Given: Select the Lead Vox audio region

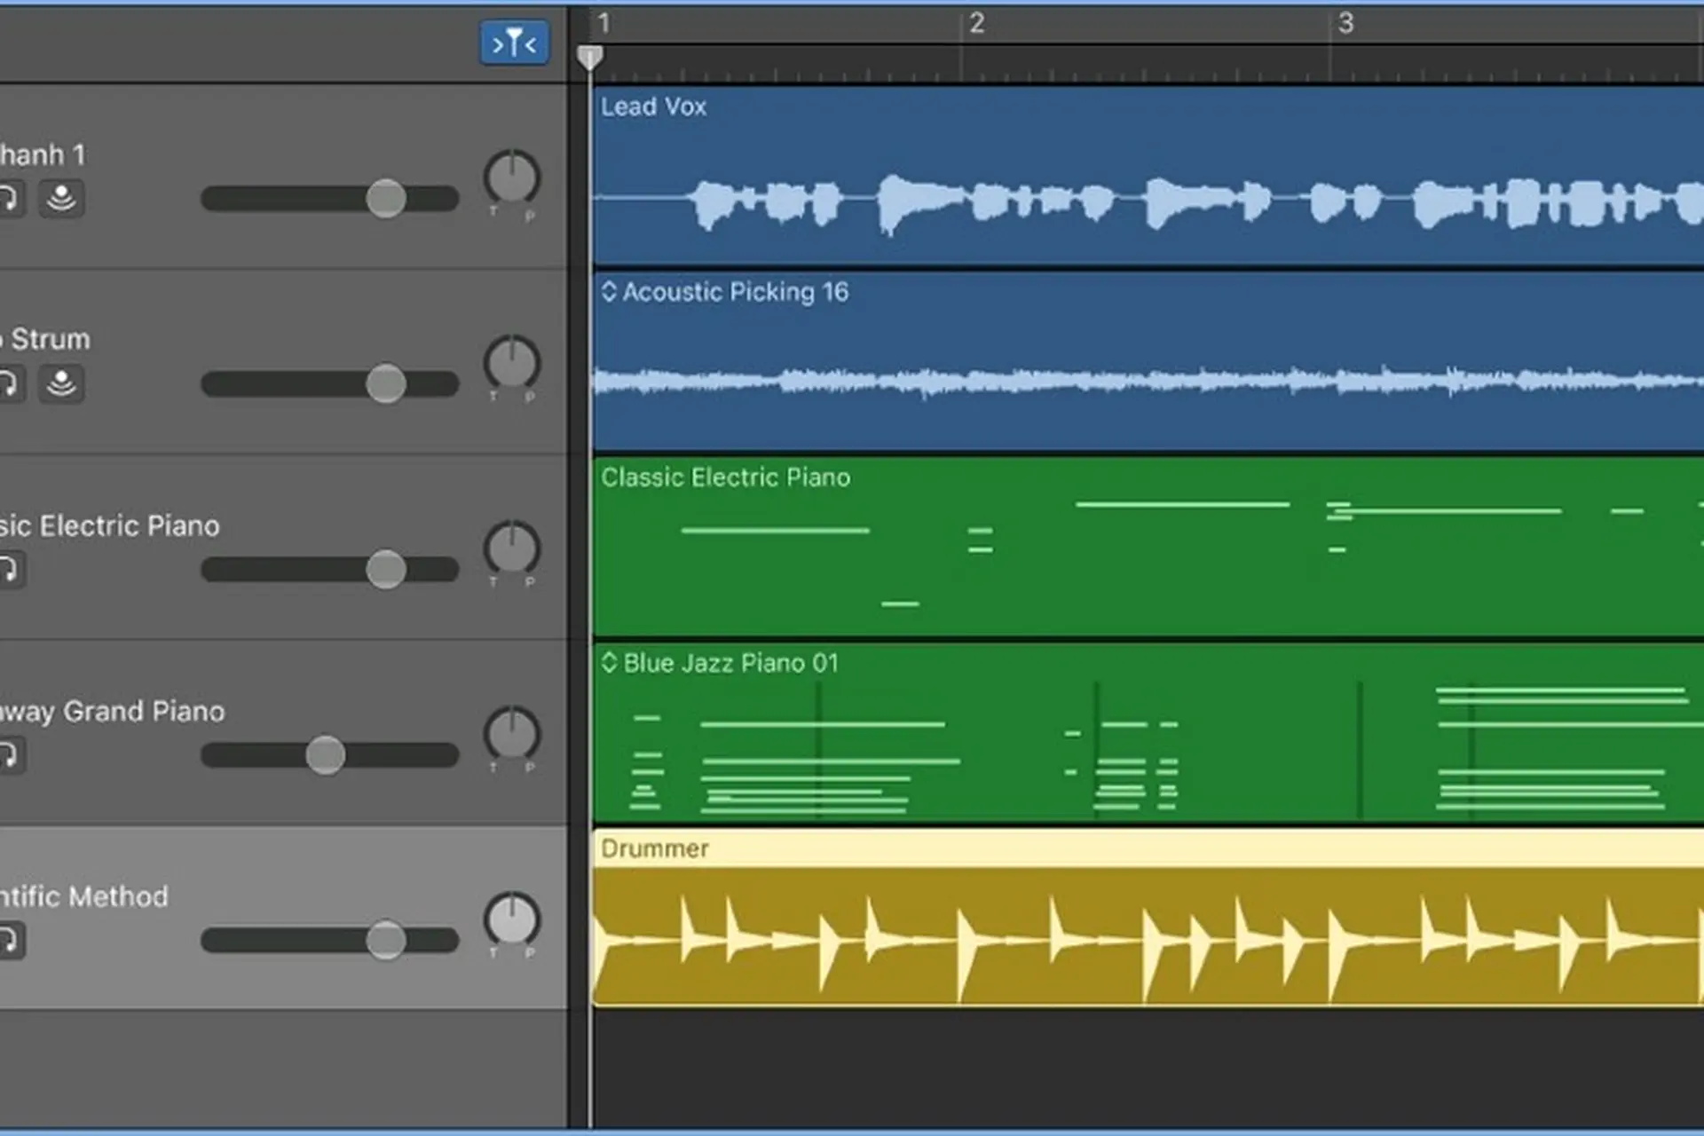Looking at the screenshot, I should click(1148, 176).
